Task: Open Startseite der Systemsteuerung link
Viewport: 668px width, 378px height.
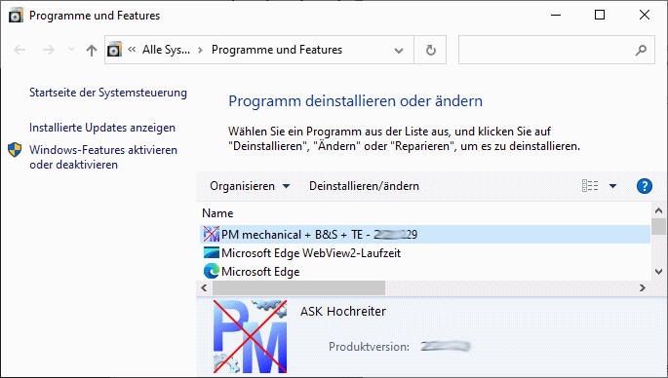Action: pyautogui.click(x=108, y=93)
